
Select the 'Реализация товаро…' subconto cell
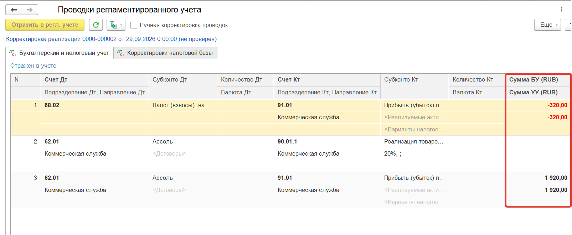click(x=414, y=142)
